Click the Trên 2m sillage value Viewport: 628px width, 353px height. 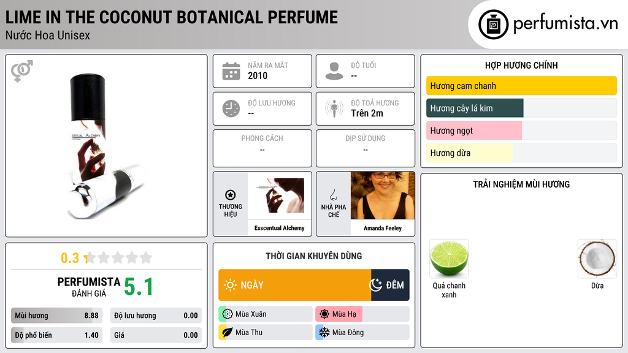pos(367,113)
